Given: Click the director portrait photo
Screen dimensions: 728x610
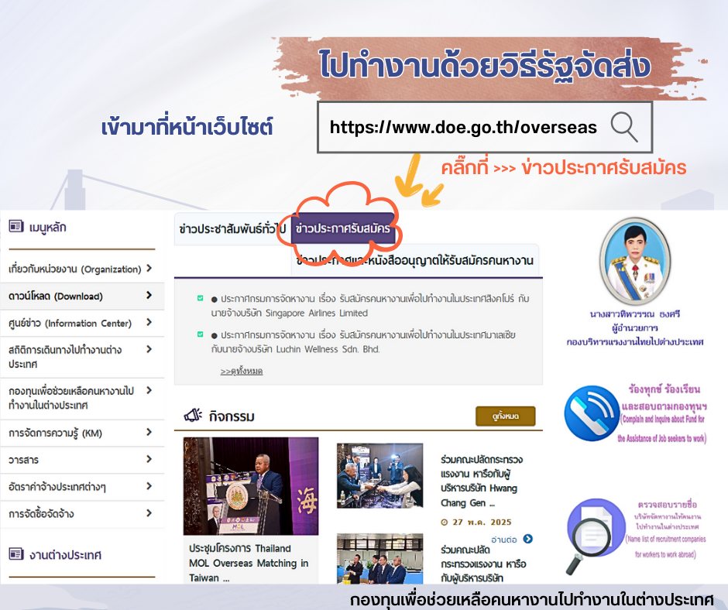Looking at the screenshot, I should pos(634,262).
